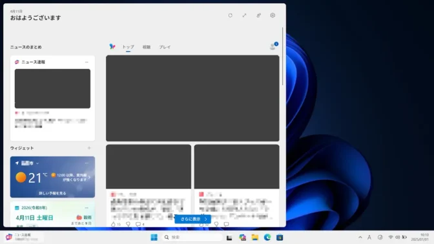Open more options on ニュース速報 card
This screenshot has height=244, width=434.
click(87, 62)
